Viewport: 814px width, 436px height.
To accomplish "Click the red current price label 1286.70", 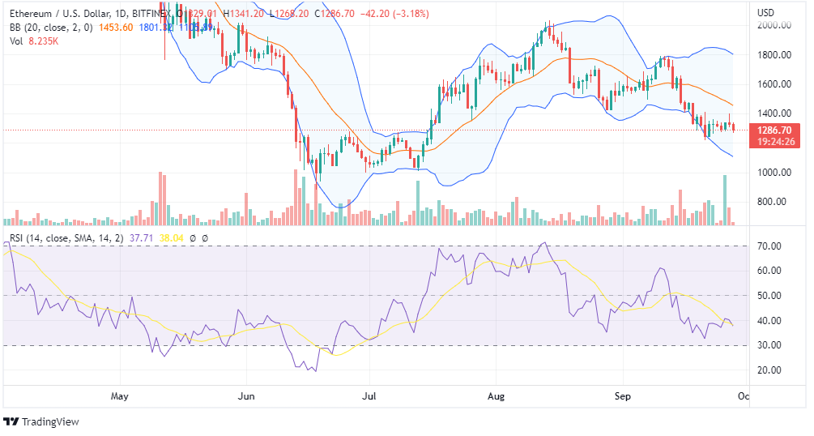I will [x=776, y=130].
